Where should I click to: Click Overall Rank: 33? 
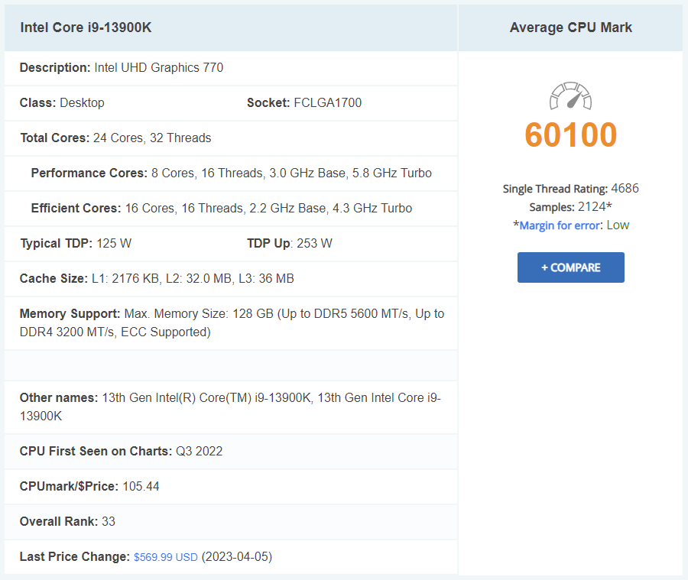coord(67,521)
